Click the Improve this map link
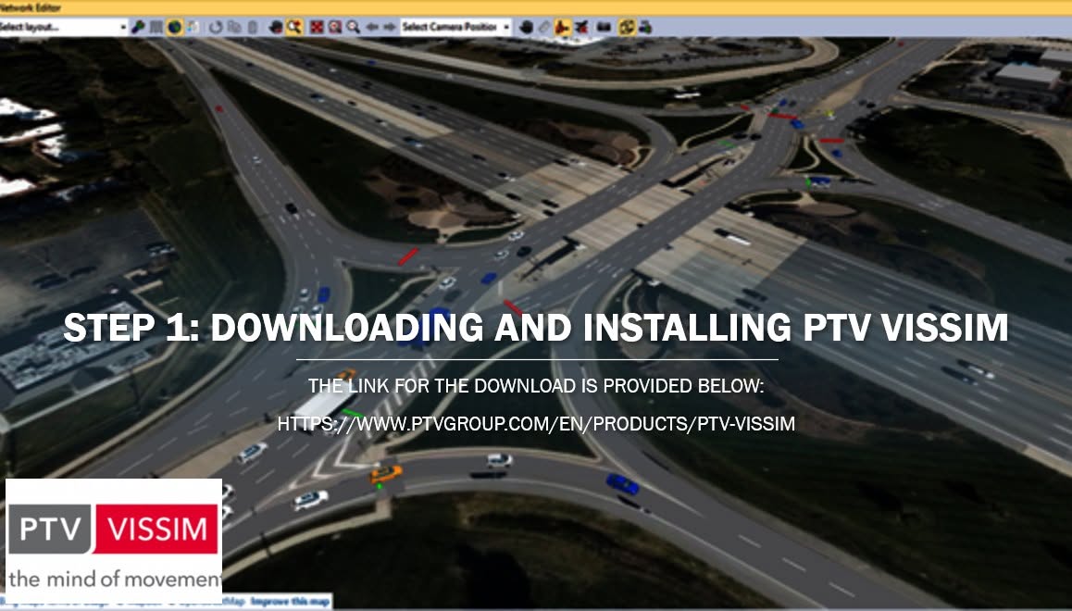 click(288, 602)
